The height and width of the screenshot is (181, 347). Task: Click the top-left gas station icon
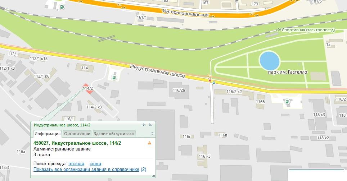(x=62, y=6)
